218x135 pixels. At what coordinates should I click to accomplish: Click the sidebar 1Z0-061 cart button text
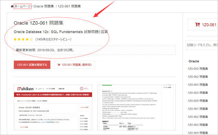[x=209, y=25]
